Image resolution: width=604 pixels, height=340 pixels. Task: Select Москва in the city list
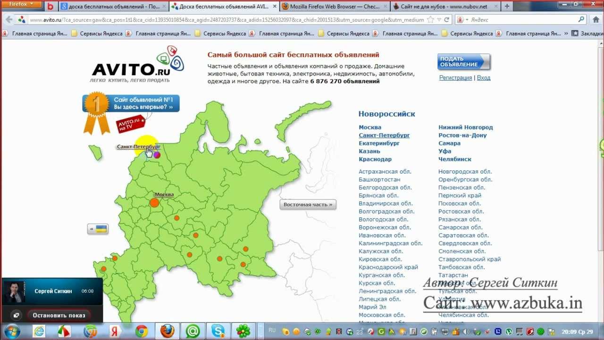click(x=370, y=127)
